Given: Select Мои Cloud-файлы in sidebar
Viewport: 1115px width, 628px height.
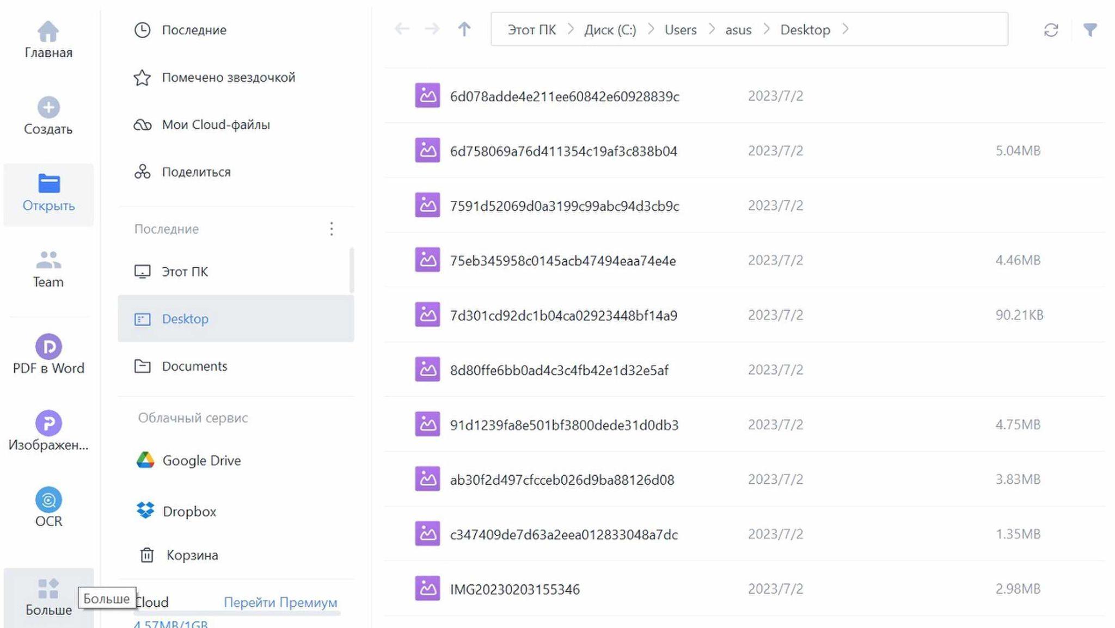Looking at the screenshot, I should (x=216, y=125).
